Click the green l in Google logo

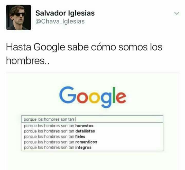coord(114,95)
